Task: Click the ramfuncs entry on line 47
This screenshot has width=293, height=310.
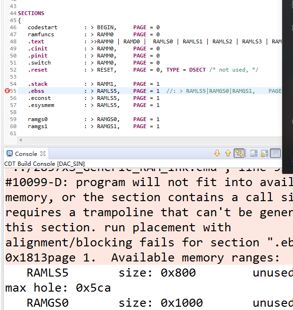Action: click(41, 34)
